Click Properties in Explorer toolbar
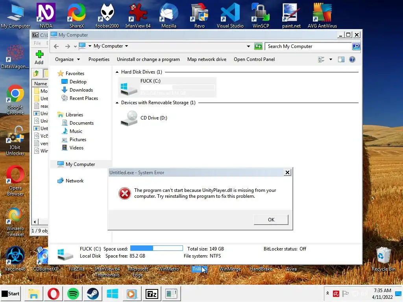This screenshot has width=403, height=302. (x=99, y=59)
